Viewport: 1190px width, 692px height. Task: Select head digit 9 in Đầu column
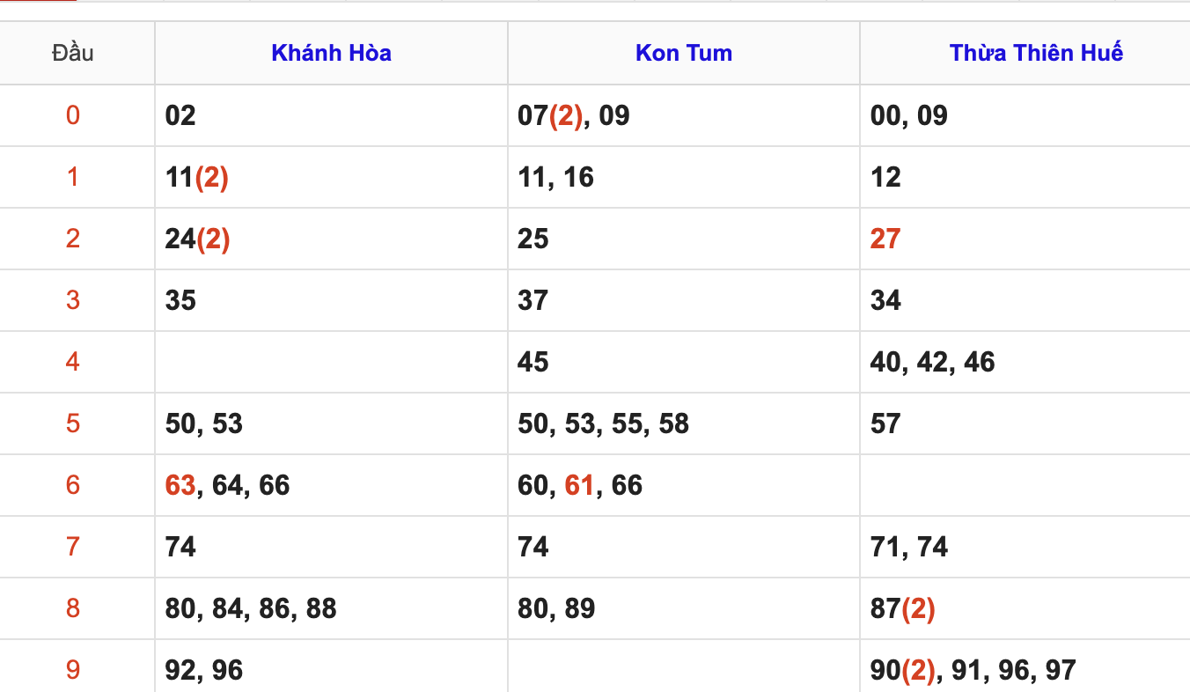73,670
